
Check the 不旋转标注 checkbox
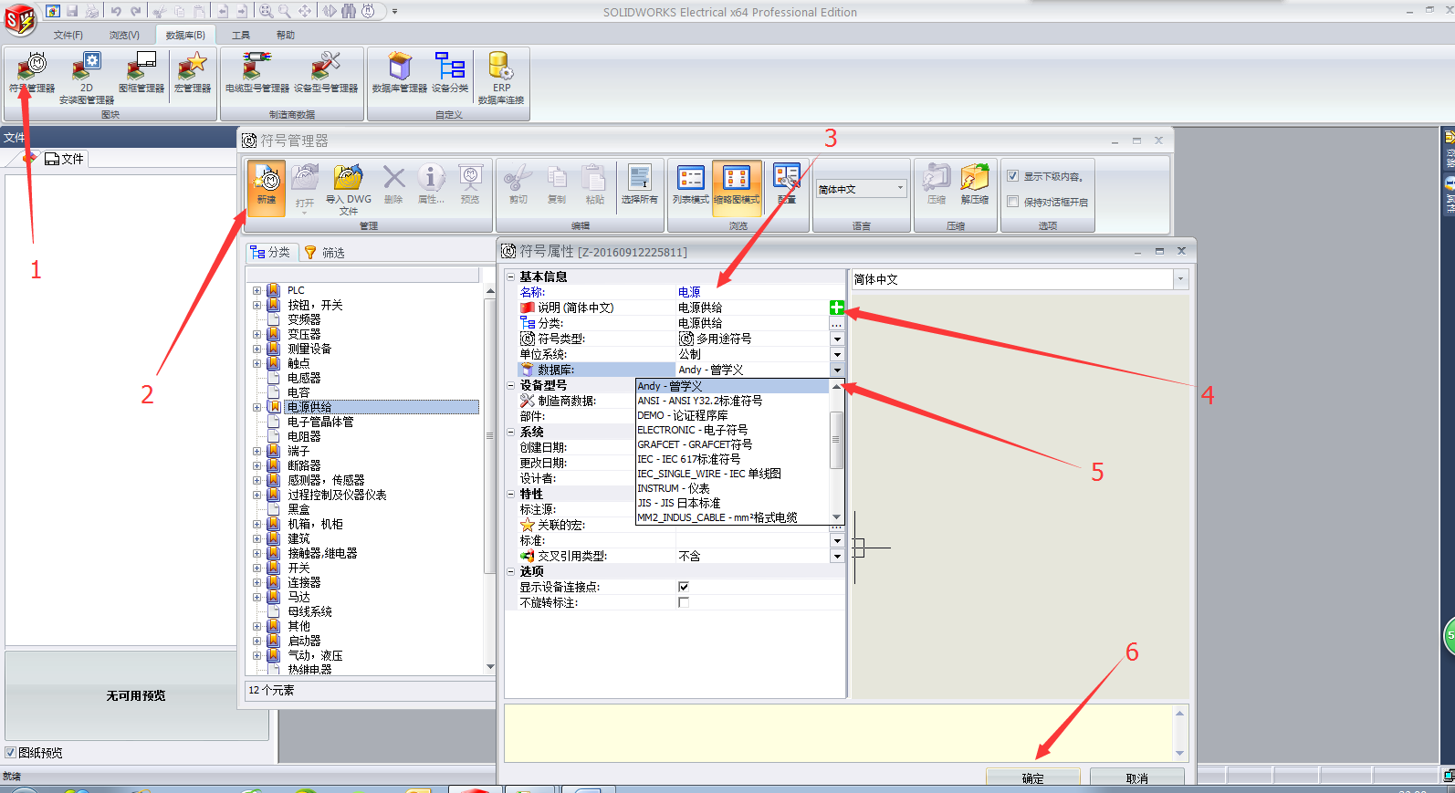(684, 602)
